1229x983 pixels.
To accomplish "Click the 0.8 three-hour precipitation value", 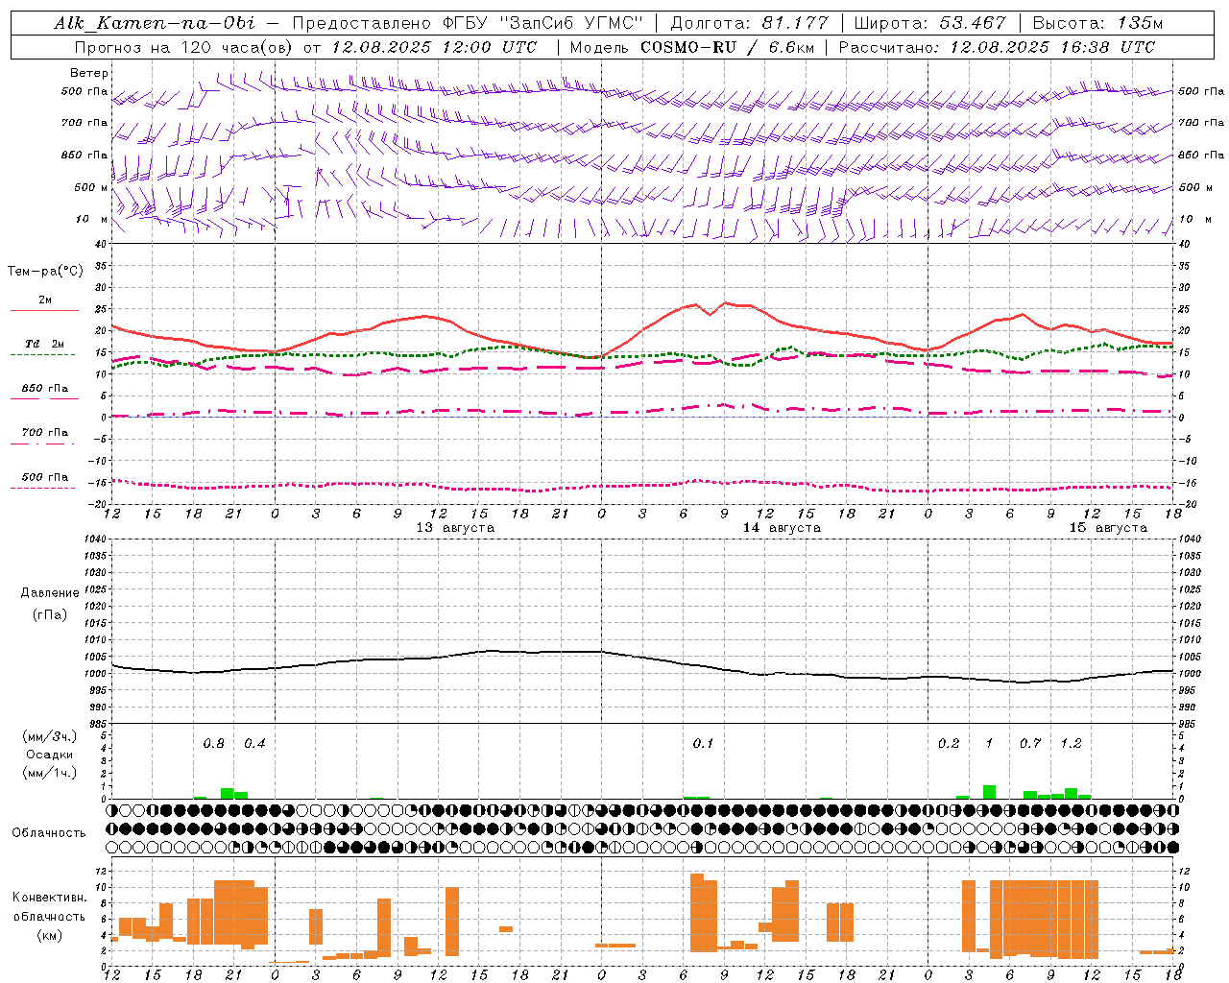I will pos(213,744).
